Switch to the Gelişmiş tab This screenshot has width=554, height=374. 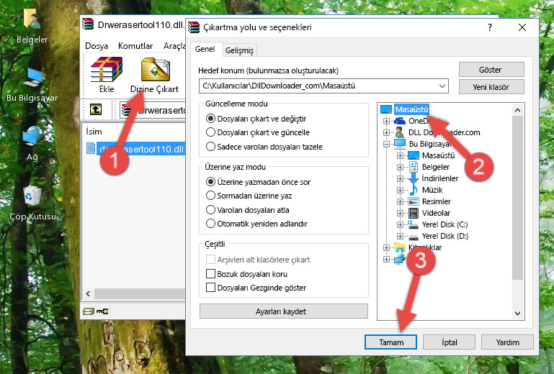click(240, 50)
